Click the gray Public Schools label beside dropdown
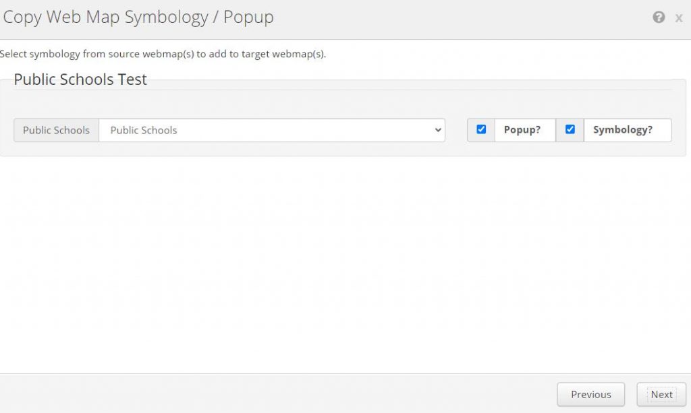 tap(56, 130)
